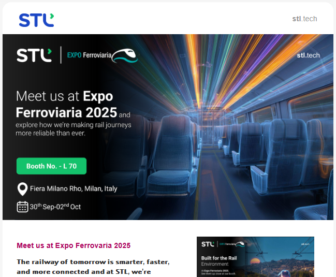Click the location pin icon
336x277 pixels.
[x=22, y=189]
